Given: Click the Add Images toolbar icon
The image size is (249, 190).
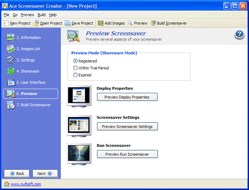Looking at the screenshot, I should [x=101, y=23].
